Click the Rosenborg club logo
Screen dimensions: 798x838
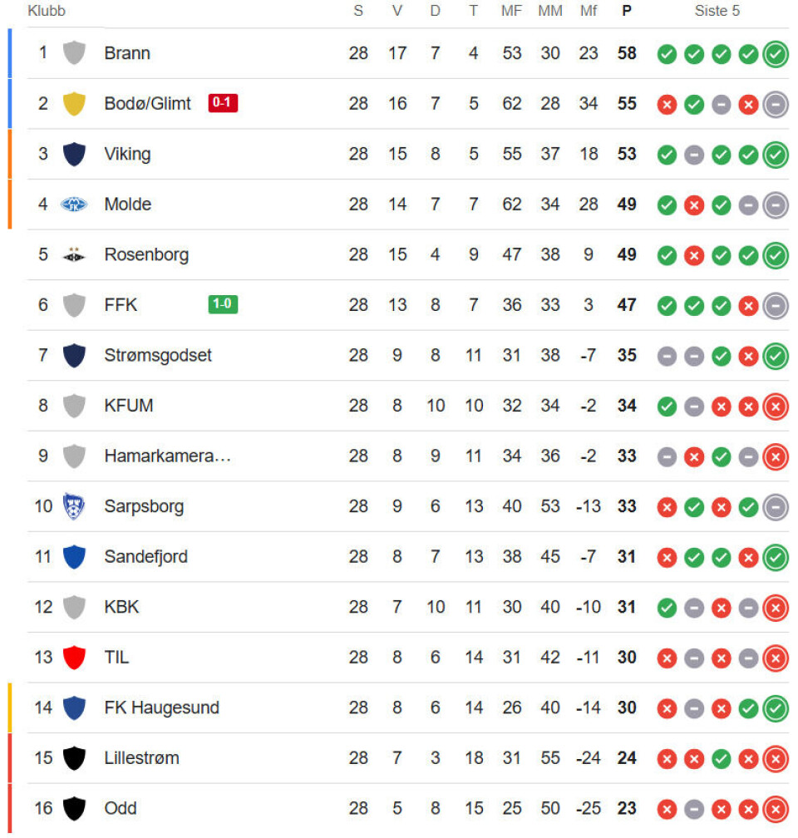click(x=74, y=255)
